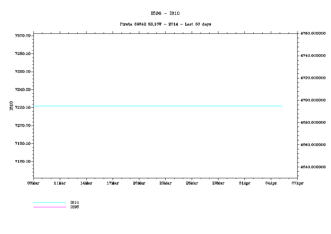Viewport: 331px width, 234px height.
Task: Click the I810 legend line sample
Action: (49, 202)
